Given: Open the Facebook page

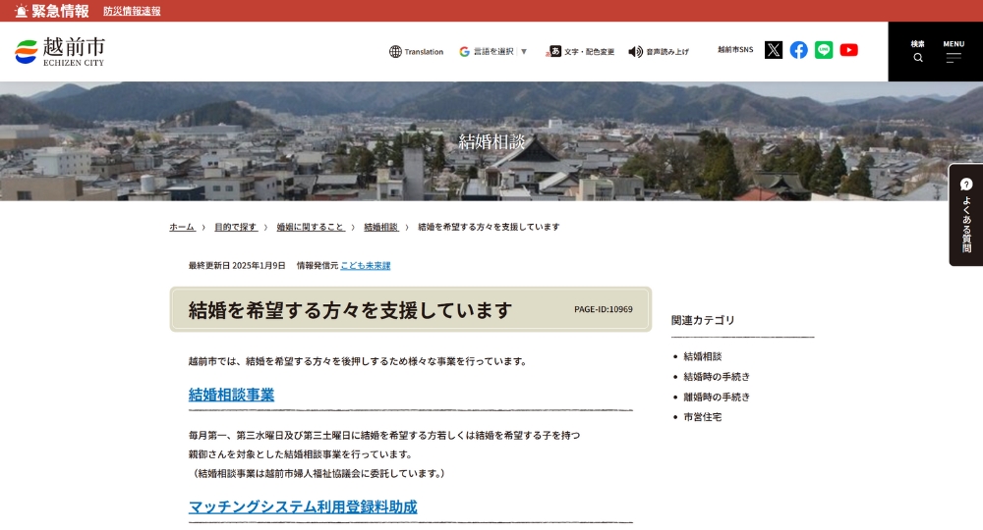Looking at the screenshot, I should pyautogui.click(x=798, y=50).
